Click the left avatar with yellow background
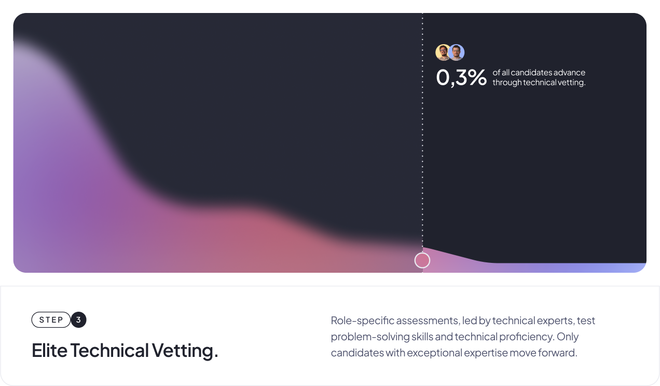The height and width of the screenshot is (386, 660). (x=443, y=52)
